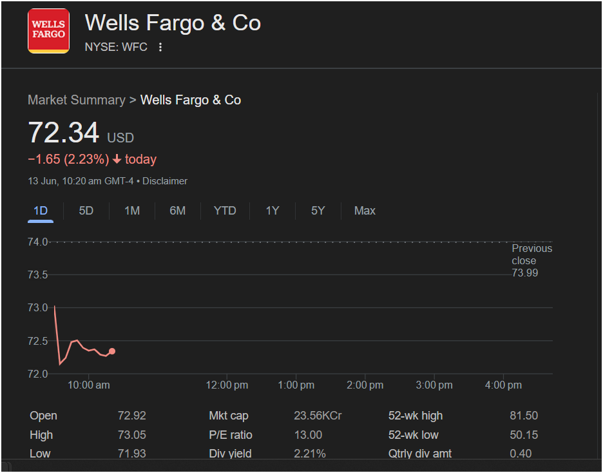The image size is (603, 473).
Task: Open the 5Y chart tab
Action: [x=318, y=211]
